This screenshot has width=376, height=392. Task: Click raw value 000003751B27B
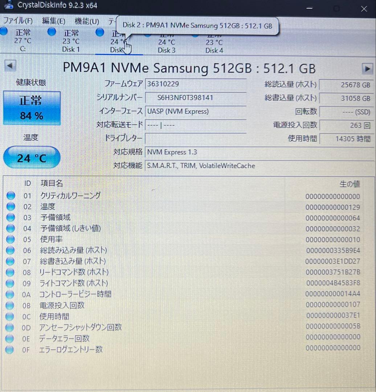(333, 272)
